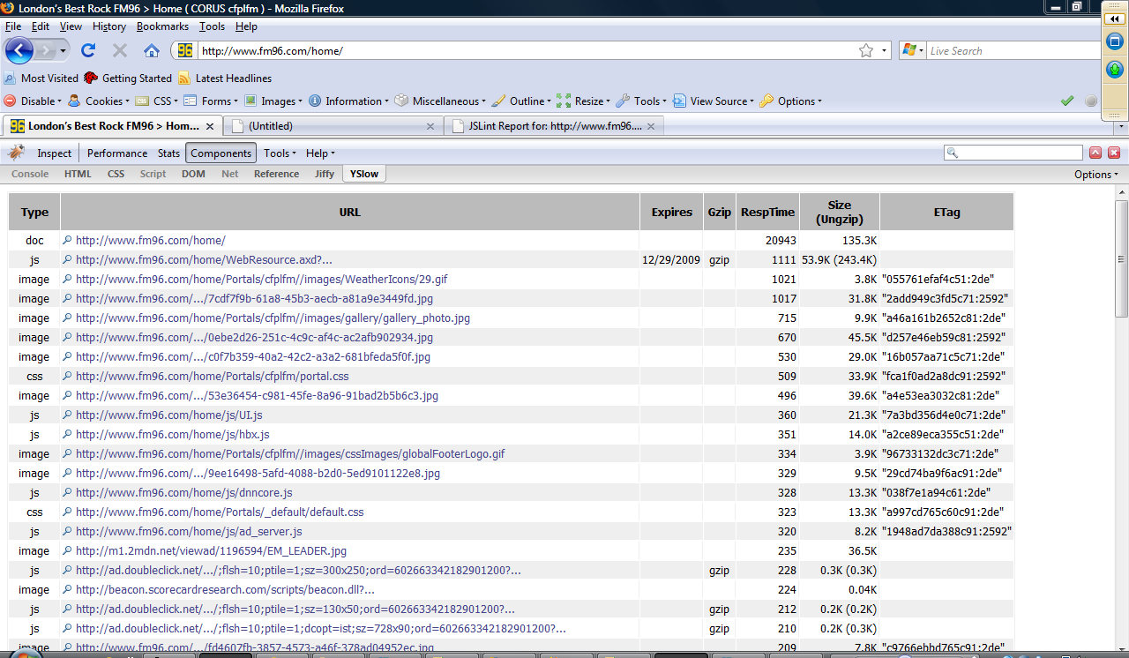Click the Inspect button
This screenshot has width=1129, height=658.
point(54,153)
